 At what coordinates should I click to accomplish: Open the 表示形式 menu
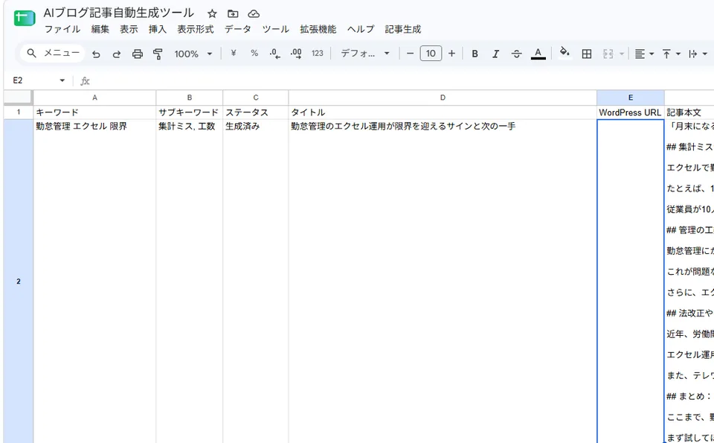tap(196, 29)
